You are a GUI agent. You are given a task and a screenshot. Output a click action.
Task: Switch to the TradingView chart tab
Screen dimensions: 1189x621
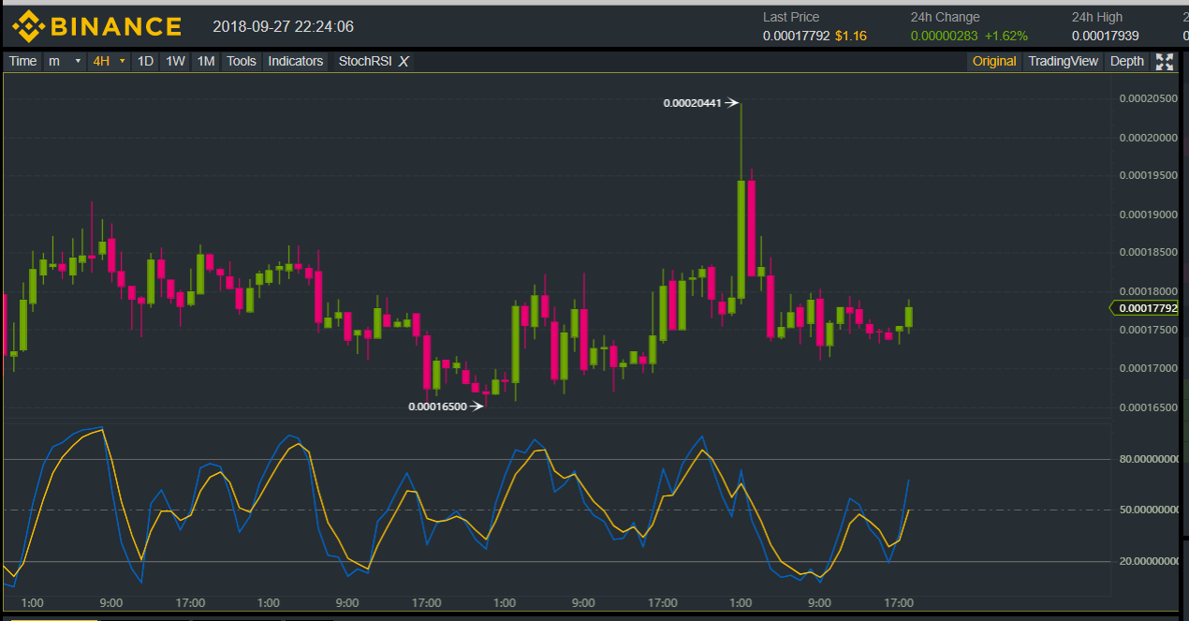(x=1063, y=62)
